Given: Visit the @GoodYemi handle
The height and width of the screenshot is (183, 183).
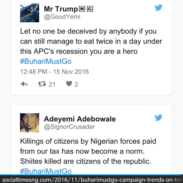Looking at the screenshot, I should pos(62,17).
